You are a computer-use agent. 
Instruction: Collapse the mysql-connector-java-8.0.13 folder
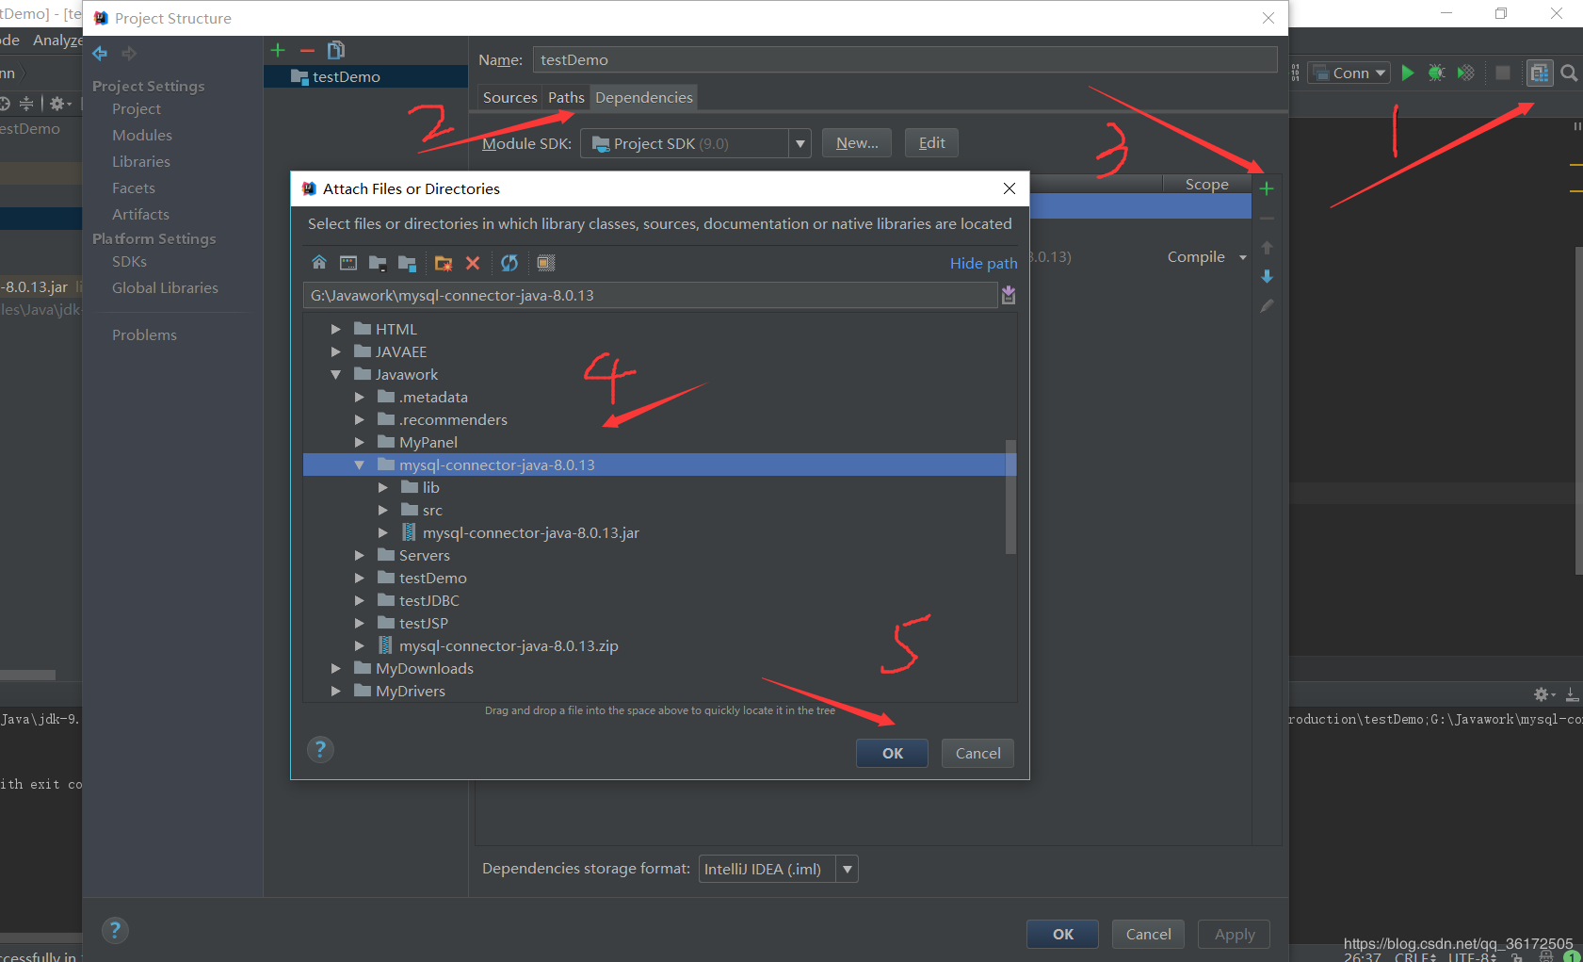coord(359,465)
